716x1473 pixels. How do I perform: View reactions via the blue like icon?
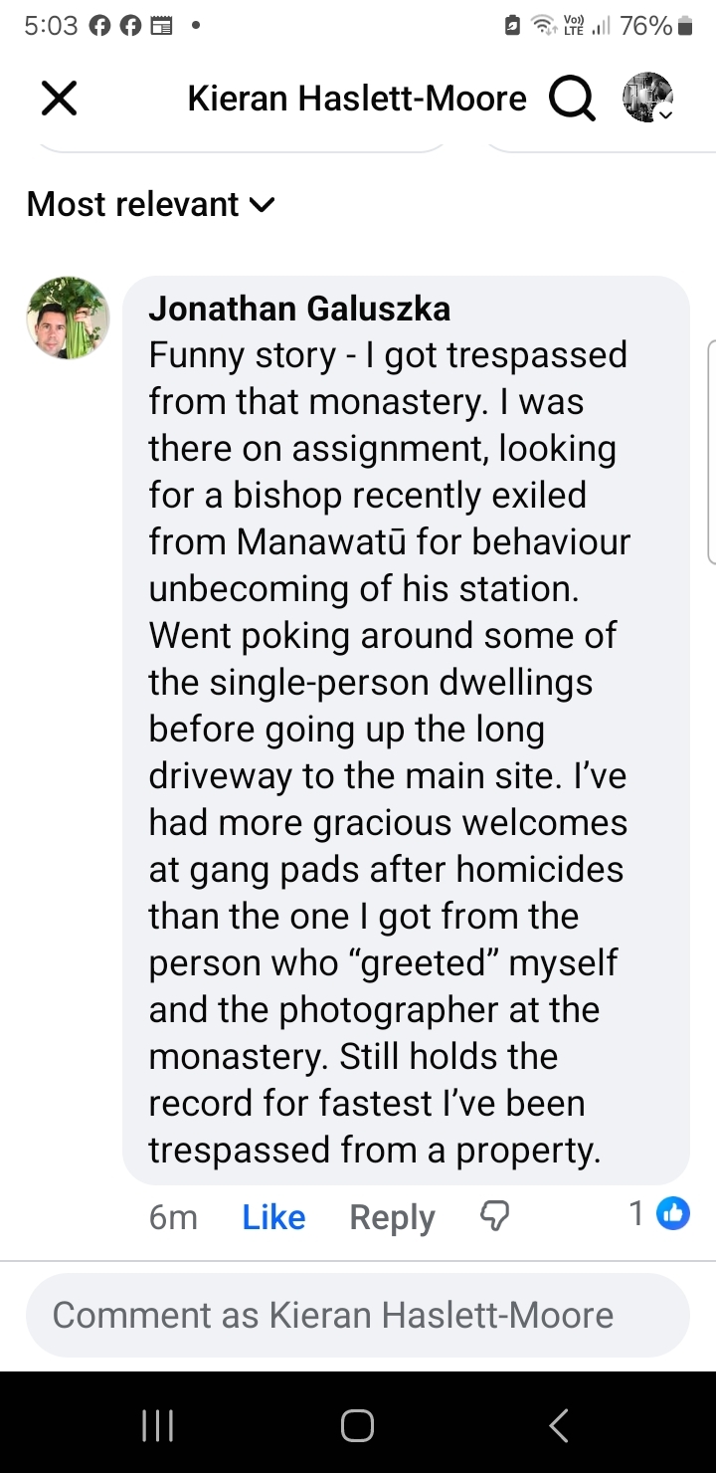[673, 1213]
